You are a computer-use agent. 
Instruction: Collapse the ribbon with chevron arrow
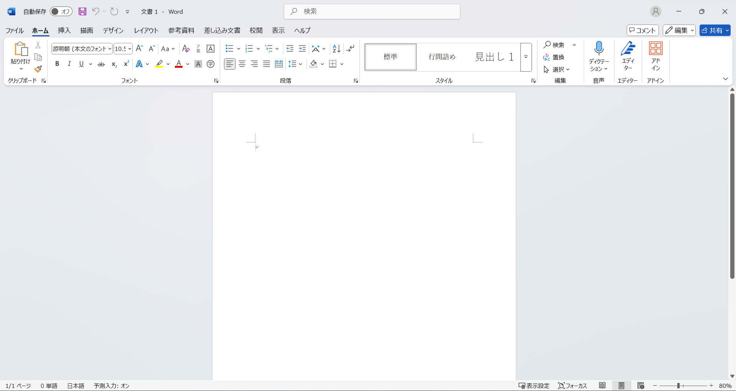[725, 79]
